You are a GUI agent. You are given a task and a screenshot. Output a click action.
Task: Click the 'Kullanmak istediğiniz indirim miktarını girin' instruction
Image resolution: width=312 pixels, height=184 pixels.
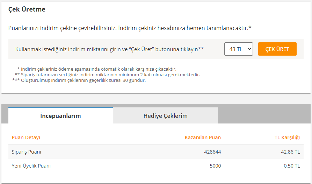pyautogui.click(x=109, y=49)
